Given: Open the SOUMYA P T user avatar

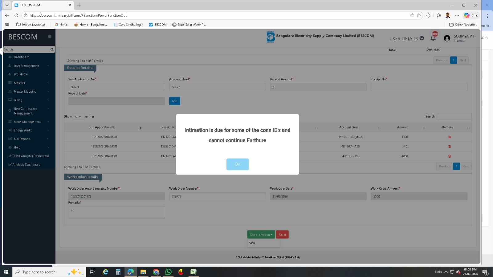Looking at the screenshot, I should [x=447, y=38].
